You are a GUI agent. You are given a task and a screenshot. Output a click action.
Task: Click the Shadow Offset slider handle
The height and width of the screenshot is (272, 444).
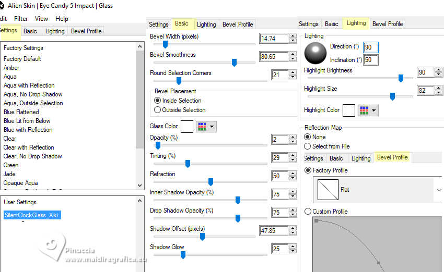click(202, 237)
